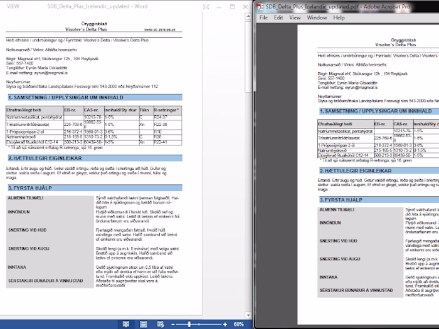Click 'ALMENN TILMÆLI' label in Word

coord(26,198)
